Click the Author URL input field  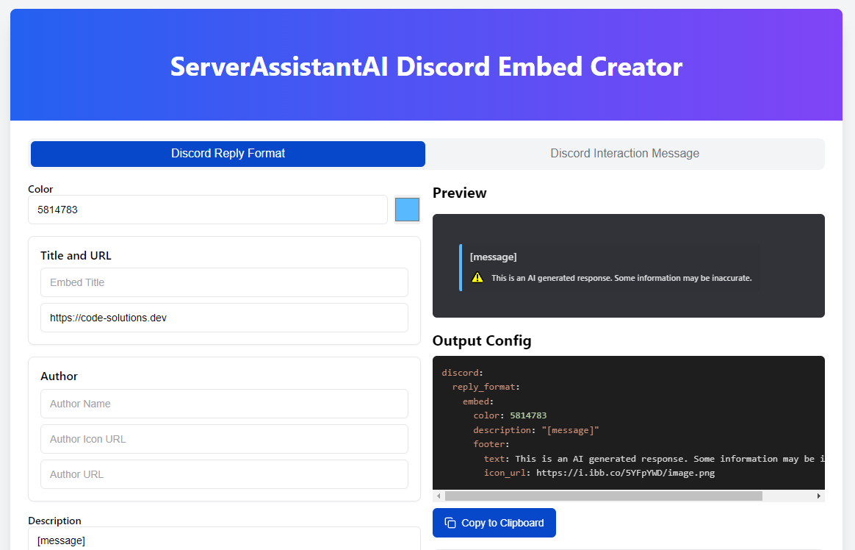[x=224, y=474]
